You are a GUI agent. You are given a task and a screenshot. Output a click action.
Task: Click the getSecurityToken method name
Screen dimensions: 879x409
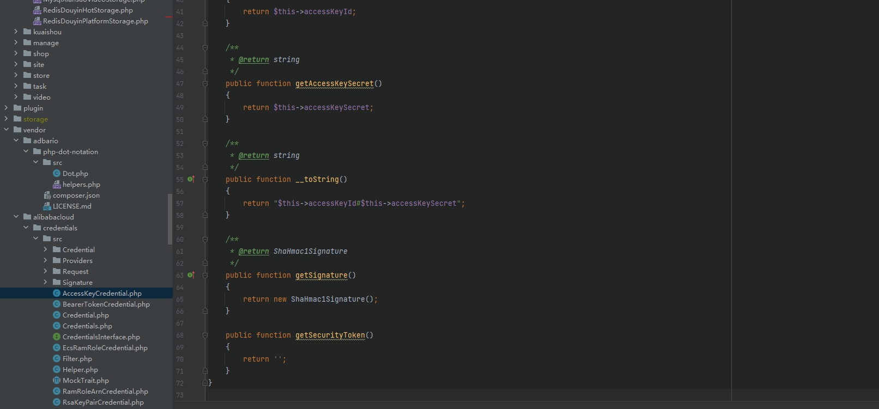[x=330, y=335]
